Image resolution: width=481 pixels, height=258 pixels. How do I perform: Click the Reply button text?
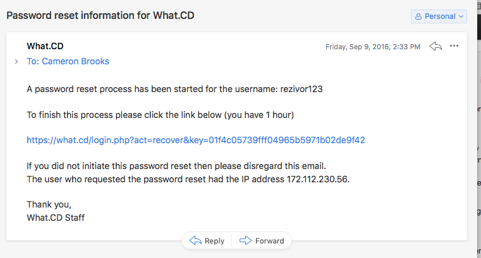pos(214,241)
